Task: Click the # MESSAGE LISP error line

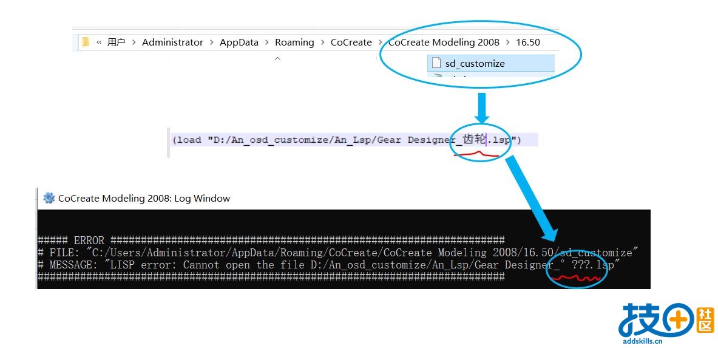Action: pos(329,265)
